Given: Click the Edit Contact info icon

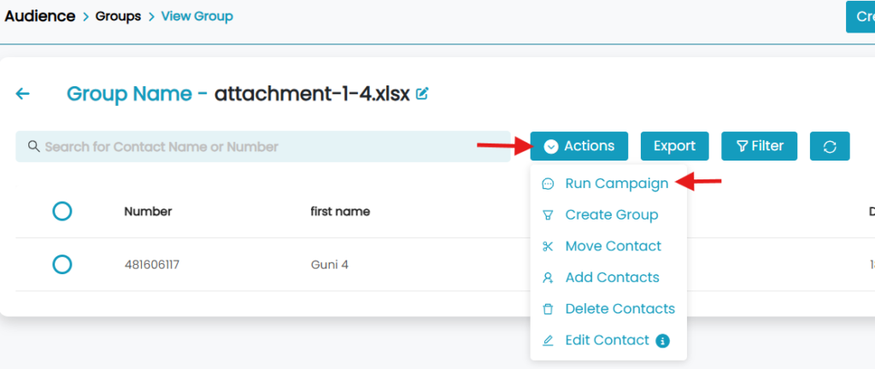Looking at the screenshot, I should (662, 341).
